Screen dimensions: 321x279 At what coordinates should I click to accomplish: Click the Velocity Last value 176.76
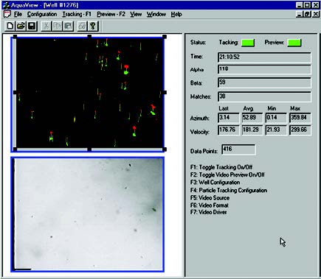[x=229, y=130]
